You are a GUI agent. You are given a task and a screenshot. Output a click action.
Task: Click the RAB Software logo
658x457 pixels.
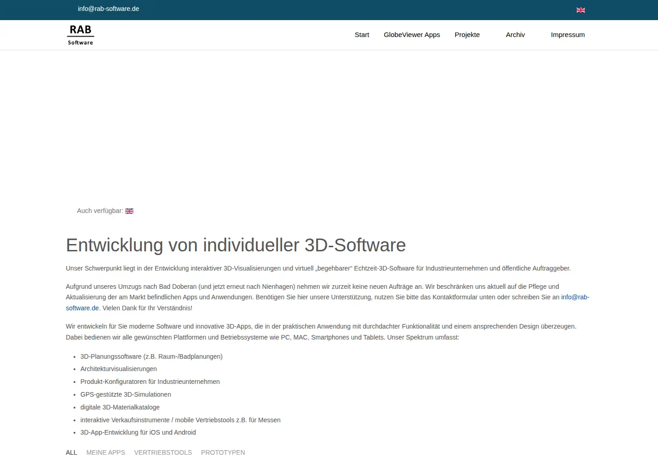80,35
